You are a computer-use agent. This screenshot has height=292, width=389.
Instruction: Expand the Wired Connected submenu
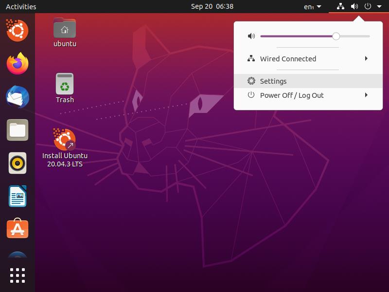[366, 59]
